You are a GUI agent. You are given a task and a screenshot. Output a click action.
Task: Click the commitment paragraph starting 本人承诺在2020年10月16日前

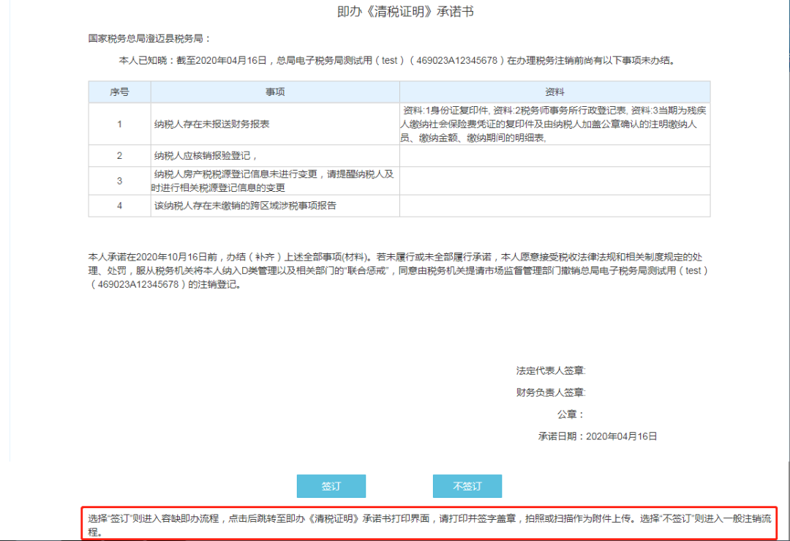tap(399, 271)
